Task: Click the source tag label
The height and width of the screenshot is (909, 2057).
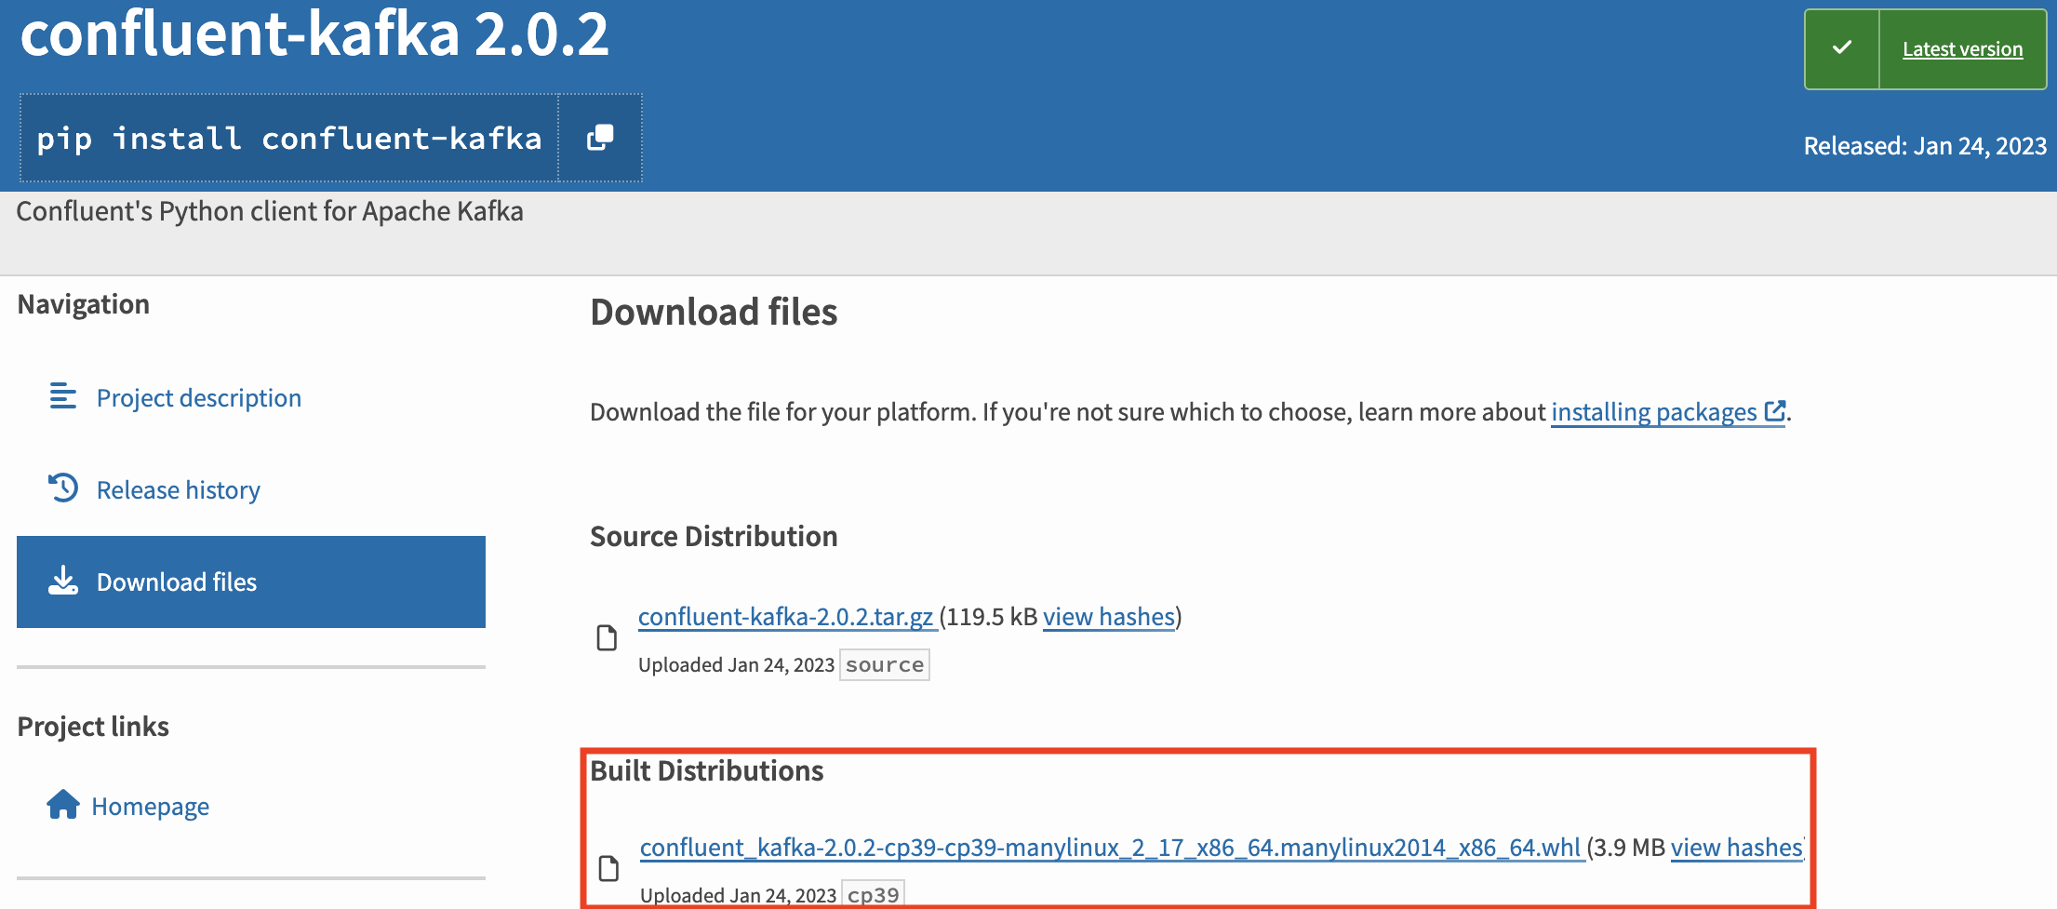Action: [885, 665]
